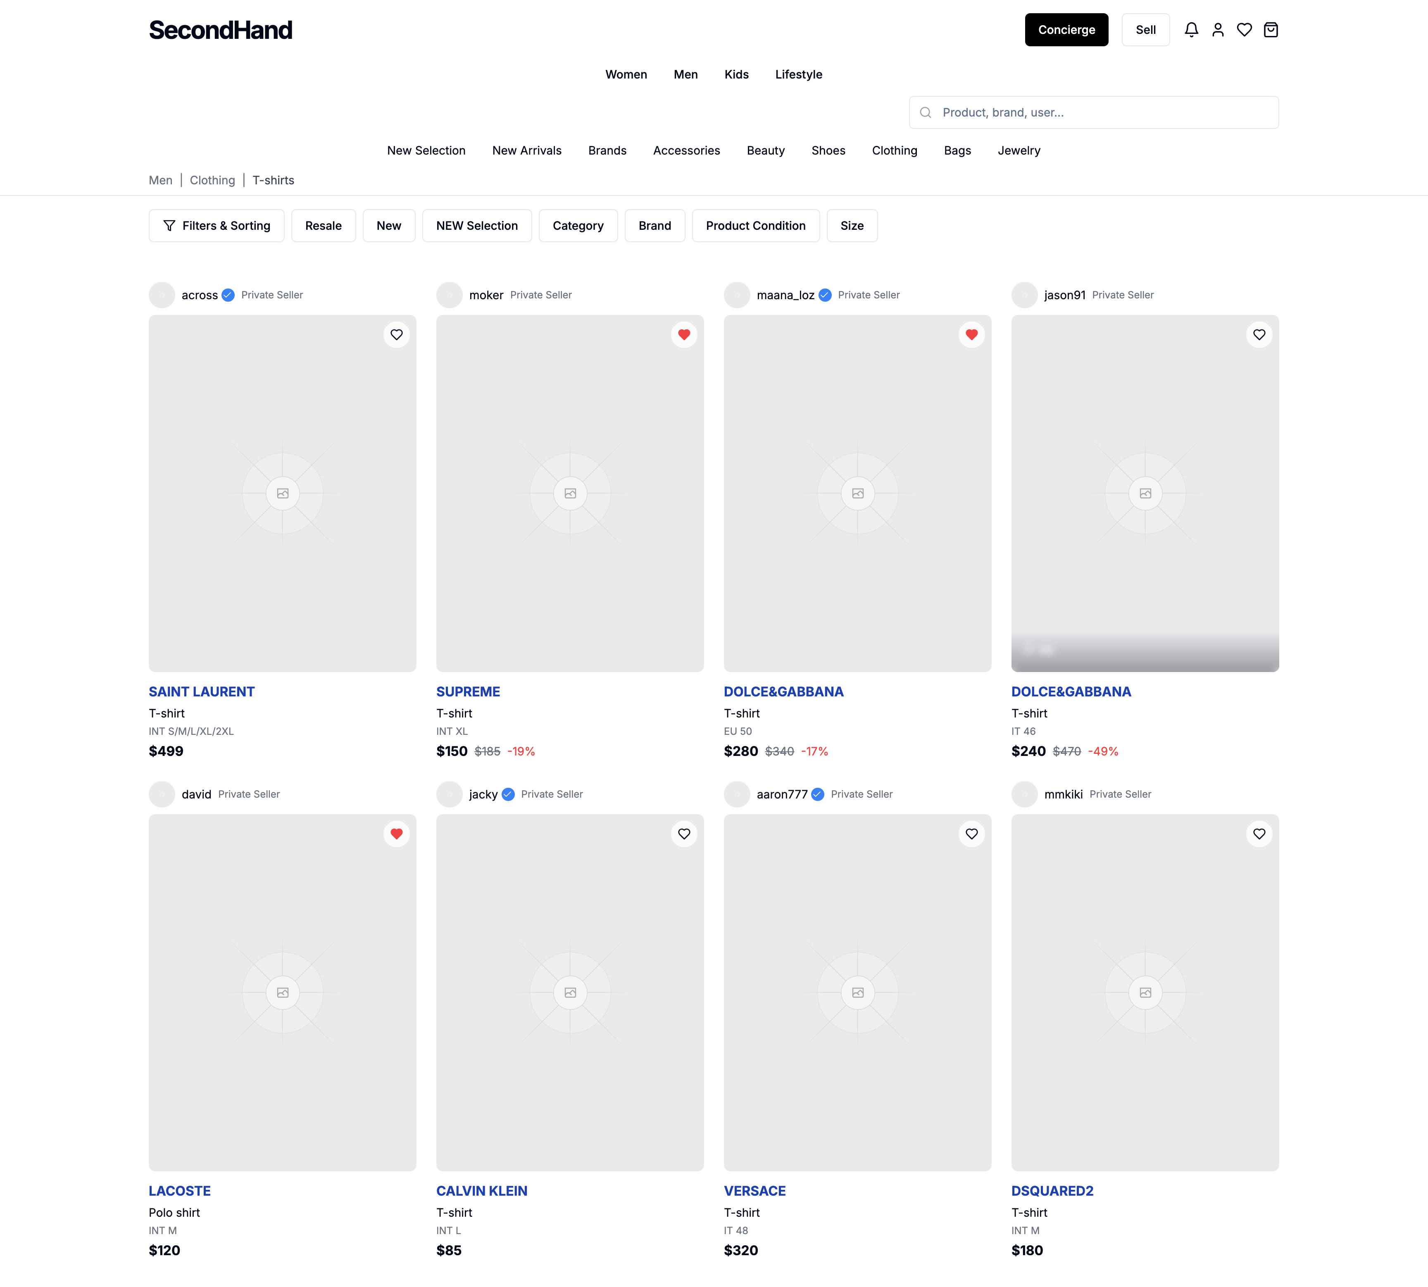1428x1287 pixels.
Task: Open SAINT LAURENT brand link
Action: coord(202,691)
